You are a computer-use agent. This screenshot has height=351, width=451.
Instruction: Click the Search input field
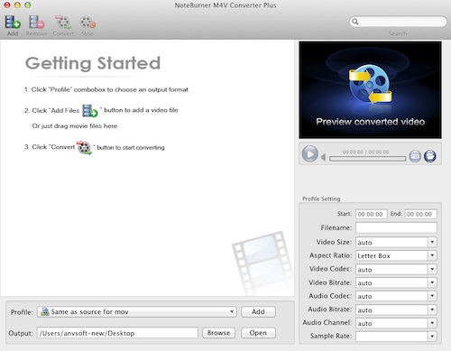click(x=398, y=22)
